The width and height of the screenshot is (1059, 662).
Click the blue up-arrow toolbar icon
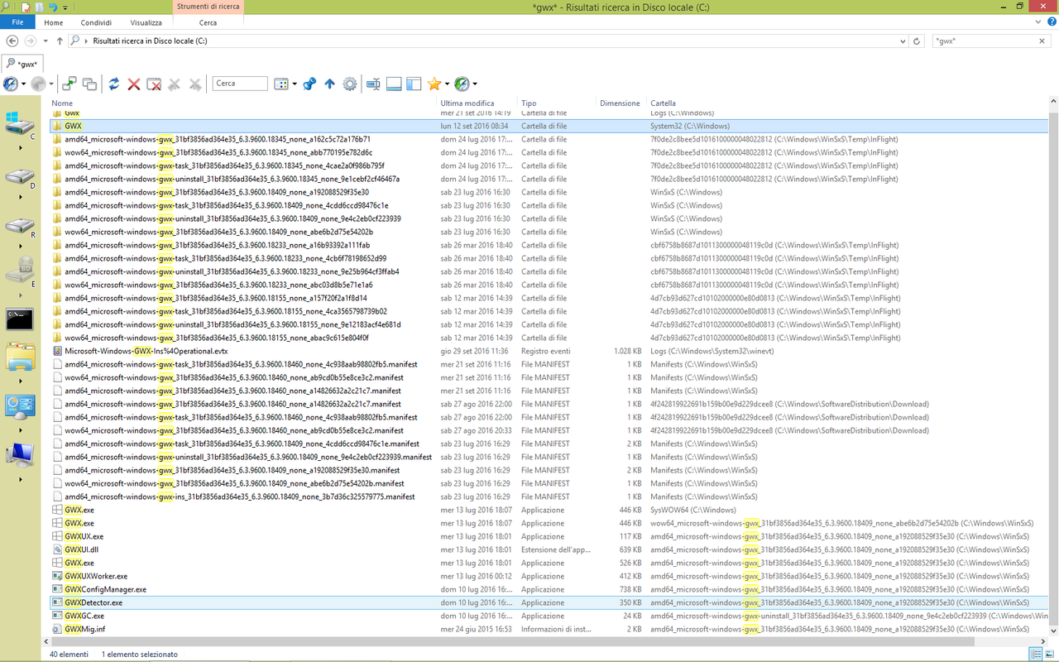[329, 84]
